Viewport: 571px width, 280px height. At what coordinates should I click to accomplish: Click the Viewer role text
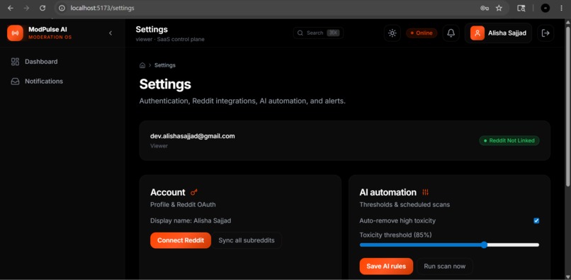(159, 146)
